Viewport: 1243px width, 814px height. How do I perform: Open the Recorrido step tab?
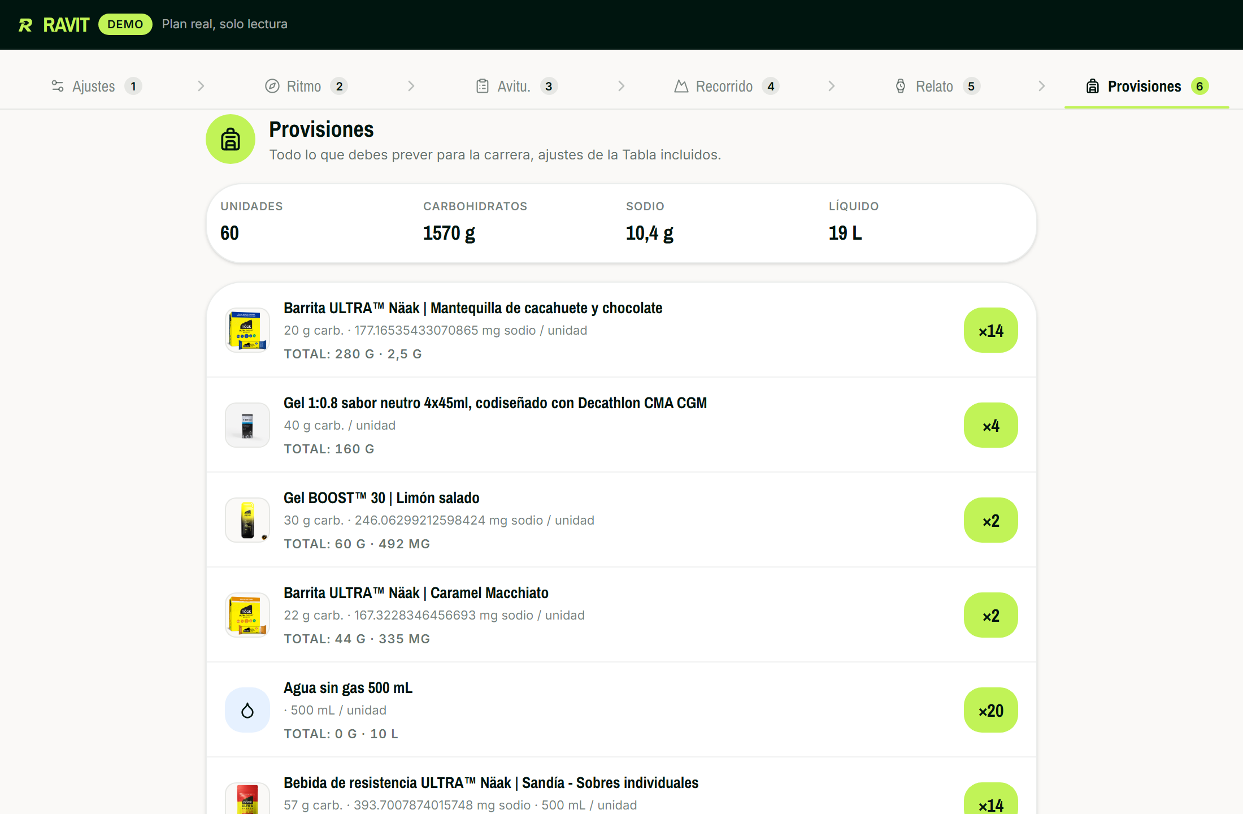(x=727, y=86)
